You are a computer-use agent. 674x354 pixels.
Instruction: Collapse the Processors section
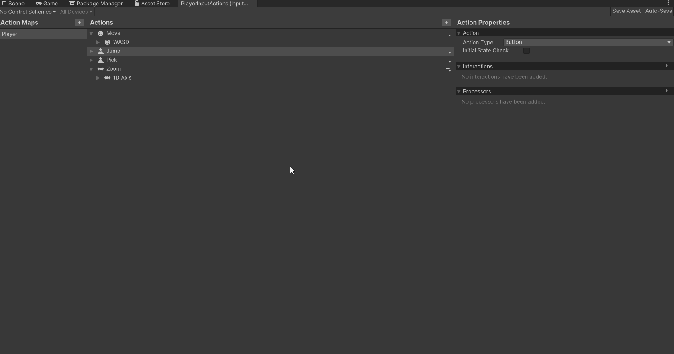coord(459,91)
